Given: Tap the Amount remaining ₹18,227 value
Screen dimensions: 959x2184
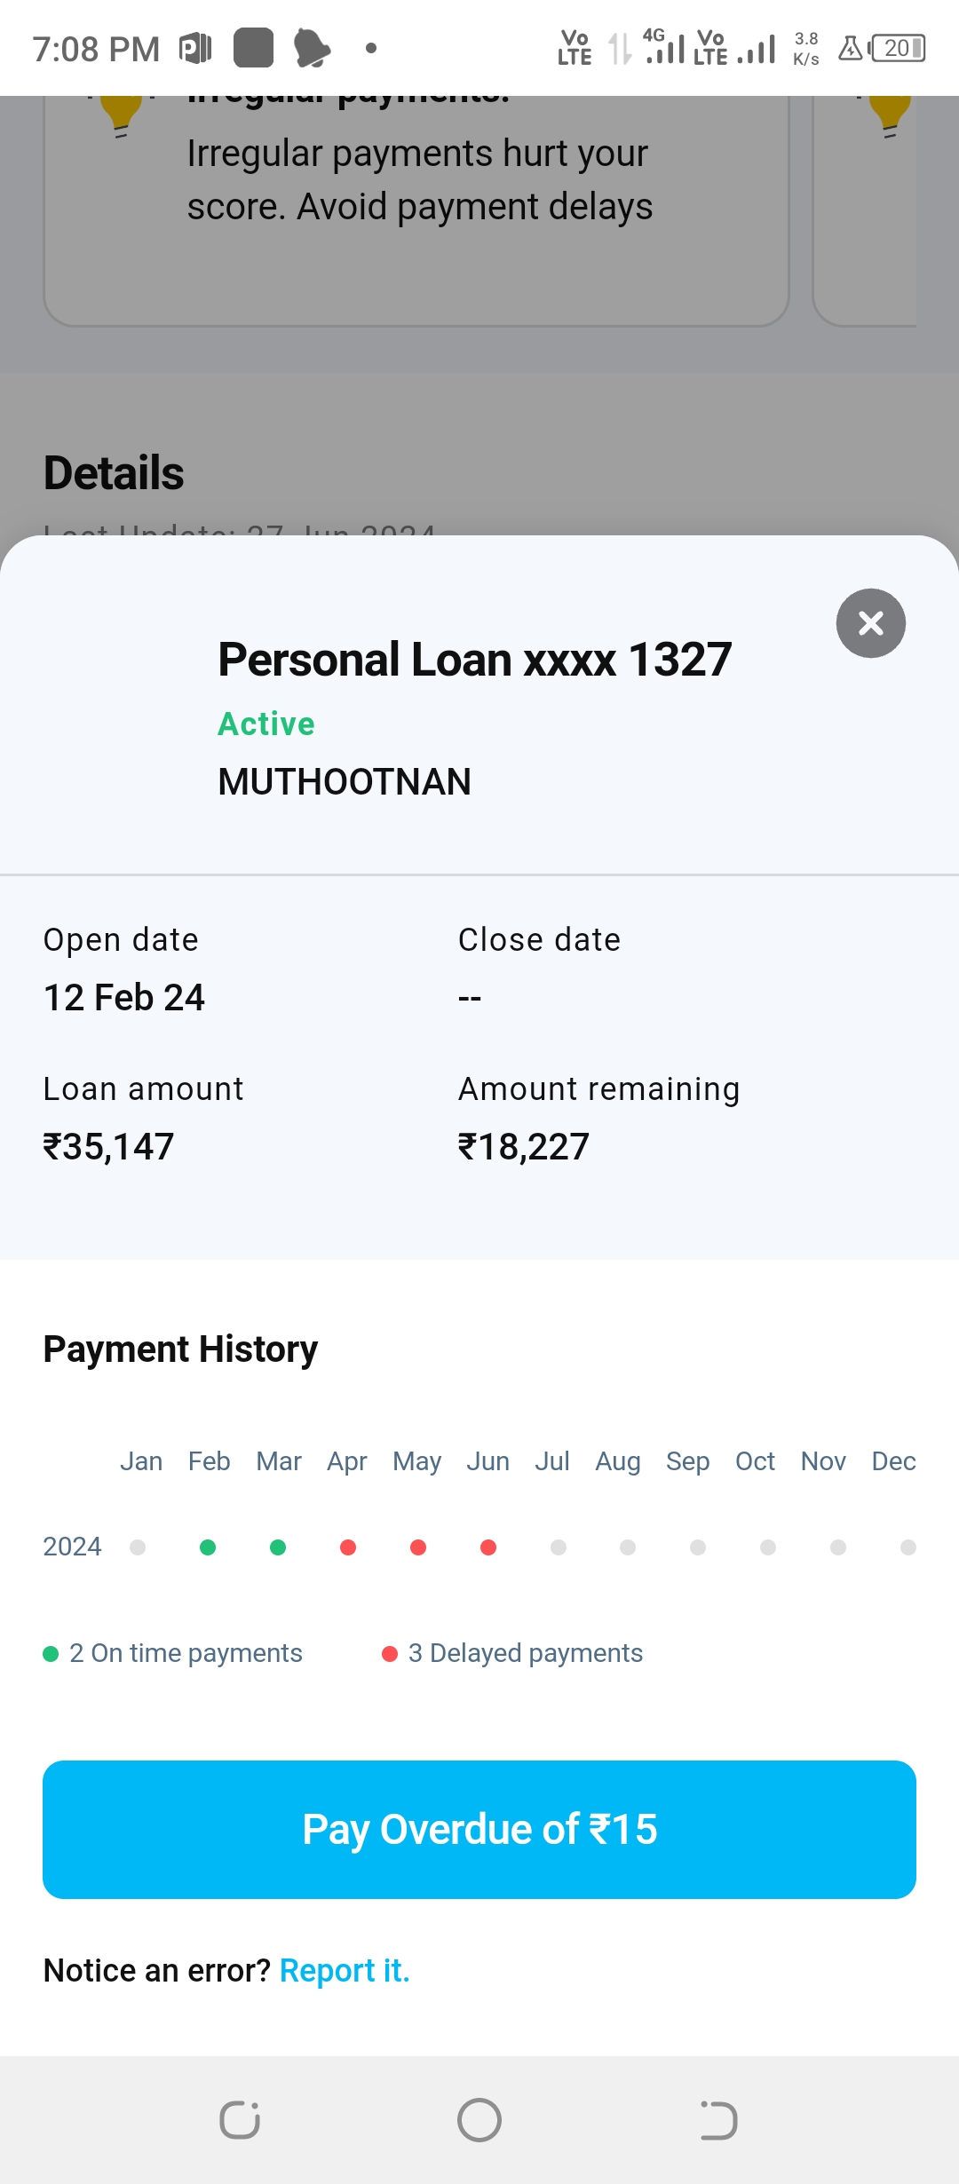Looking at the screenshot, I should (x=524, y=1146).
